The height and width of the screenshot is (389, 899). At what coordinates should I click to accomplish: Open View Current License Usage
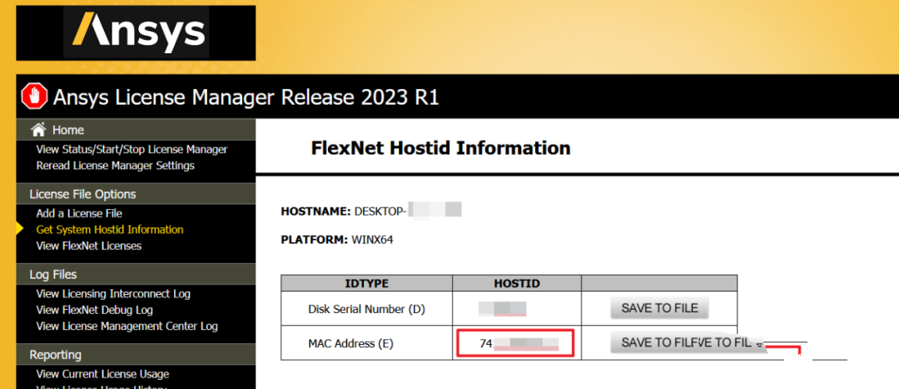click(x=102, y=374)
